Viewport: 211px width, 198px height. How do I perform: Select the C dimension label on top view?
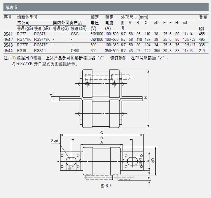tap(102, 132)
